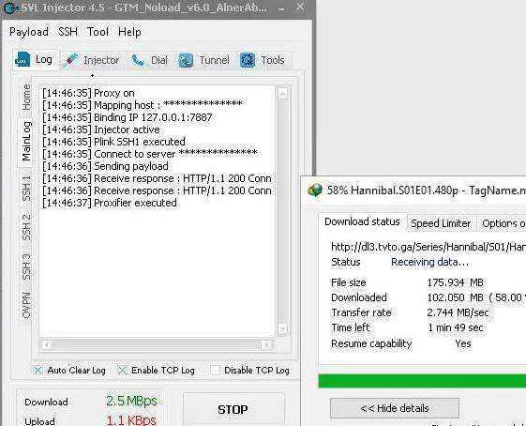526x426 pixels.
Task: Click the Tunnel tab icon
Action: (x=185, y=60)
